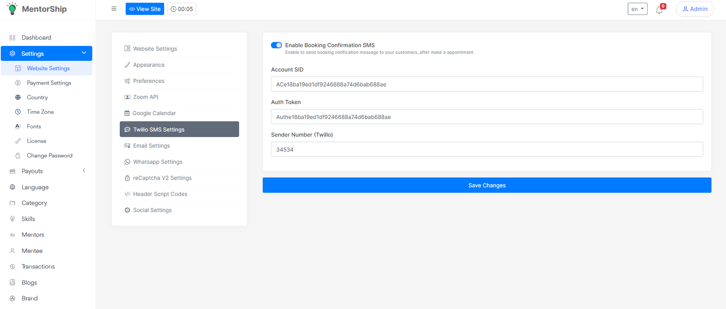Click the Whatsapp Settings icon
Image resolution: width=726 pixels, height=309 pixels.
pyautogui.click(x=128, y=162)
